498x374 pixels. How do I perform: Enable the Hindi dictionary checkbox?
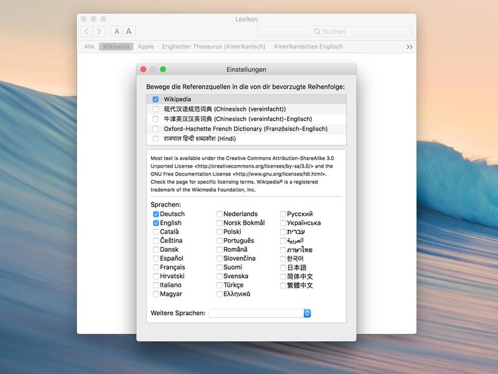(x=155, y=138)
